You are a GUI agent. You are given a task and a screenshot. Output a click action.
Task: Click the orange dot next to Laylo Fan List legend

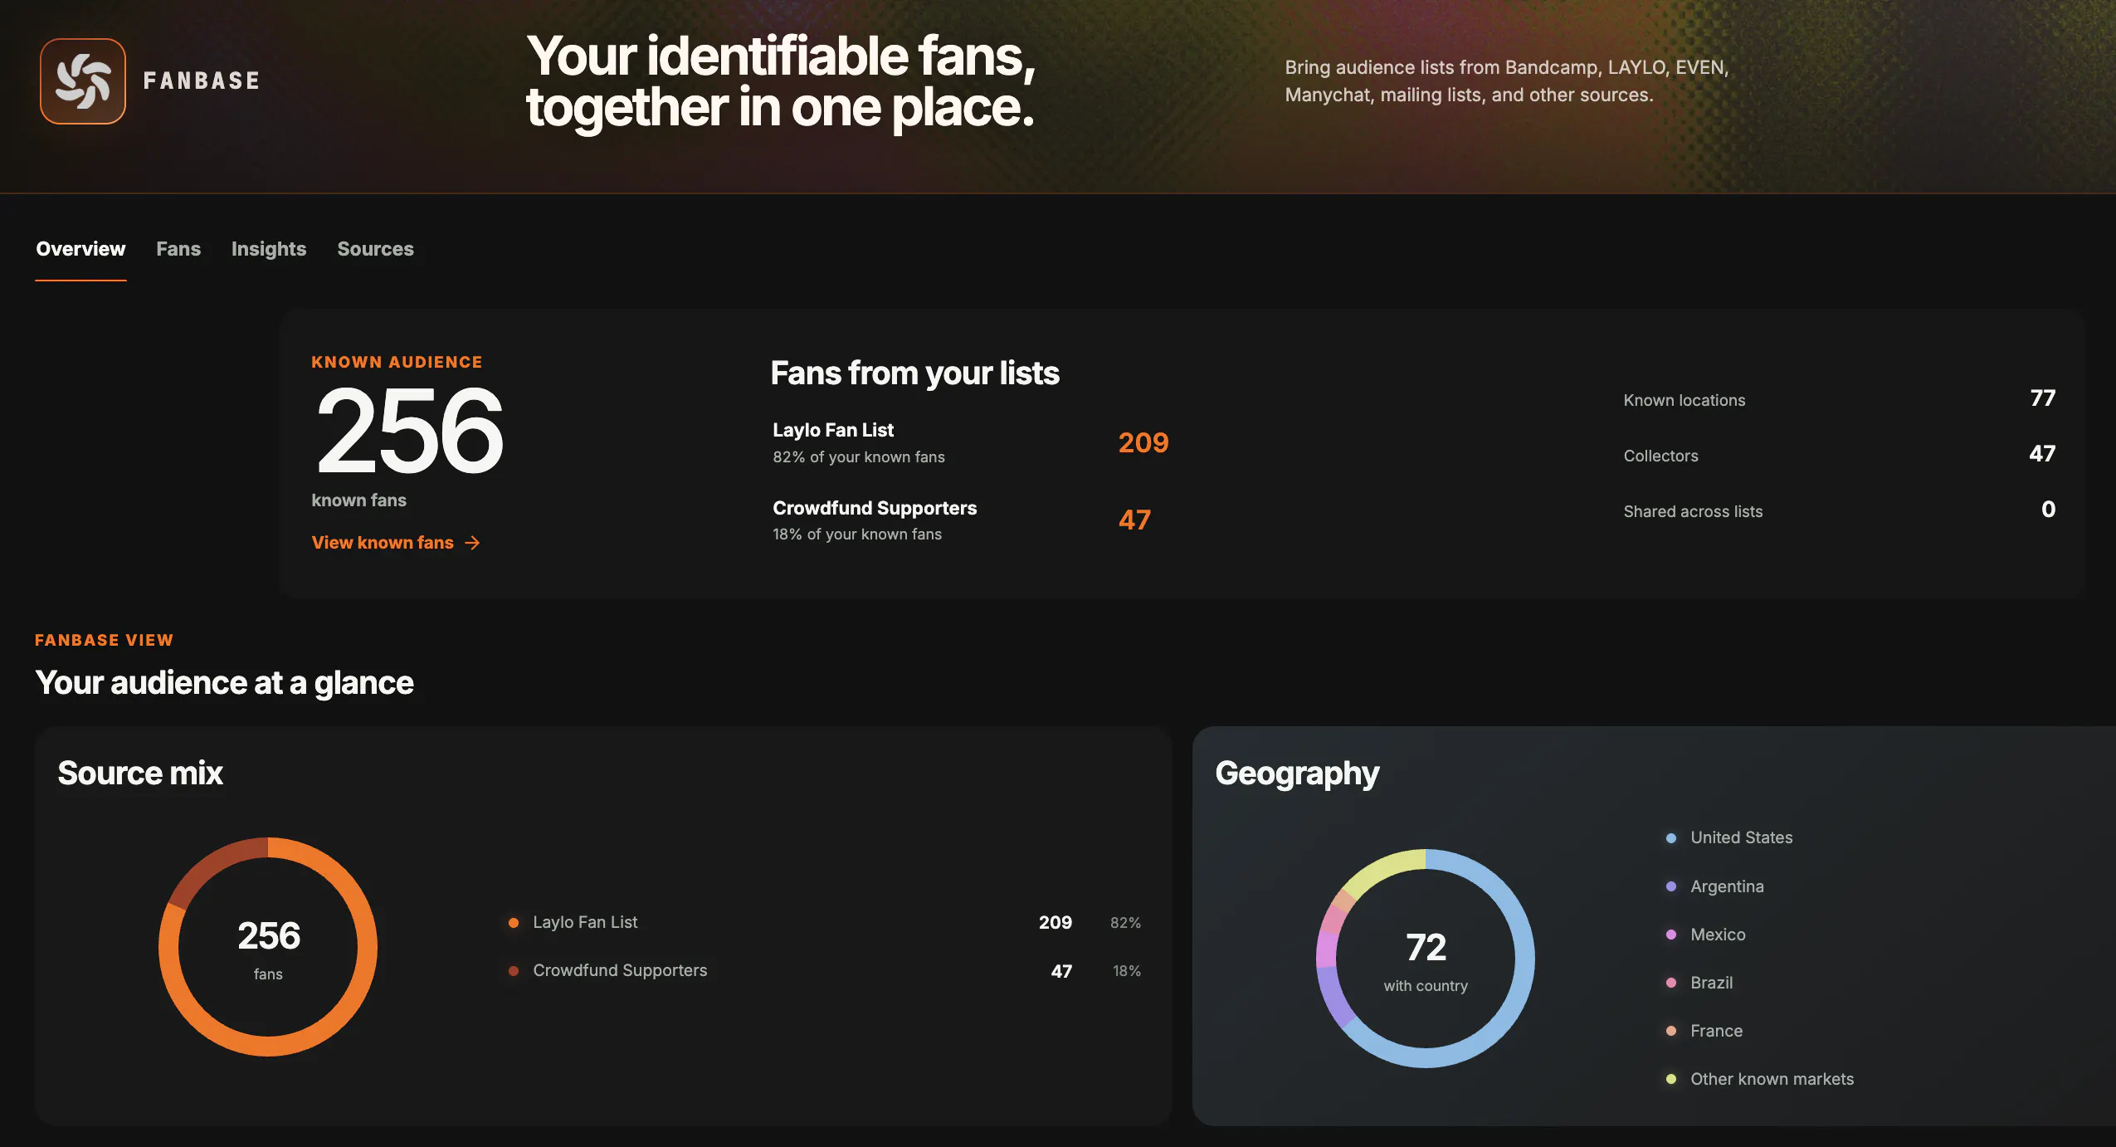point(514,923)
